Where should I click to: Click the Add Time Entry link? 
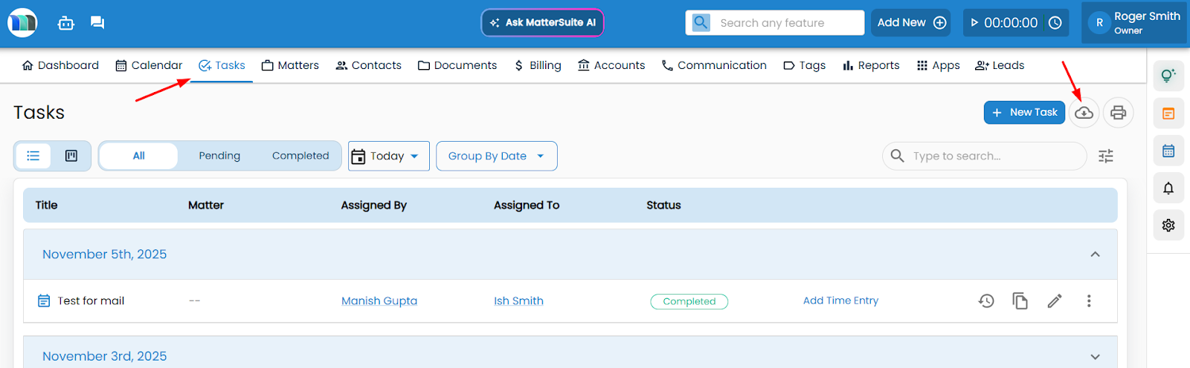click(840, 300)
